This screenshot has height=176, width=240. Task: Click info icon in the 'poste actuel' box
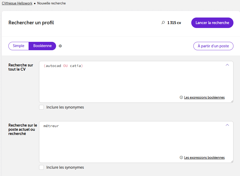tap(181, 157)
